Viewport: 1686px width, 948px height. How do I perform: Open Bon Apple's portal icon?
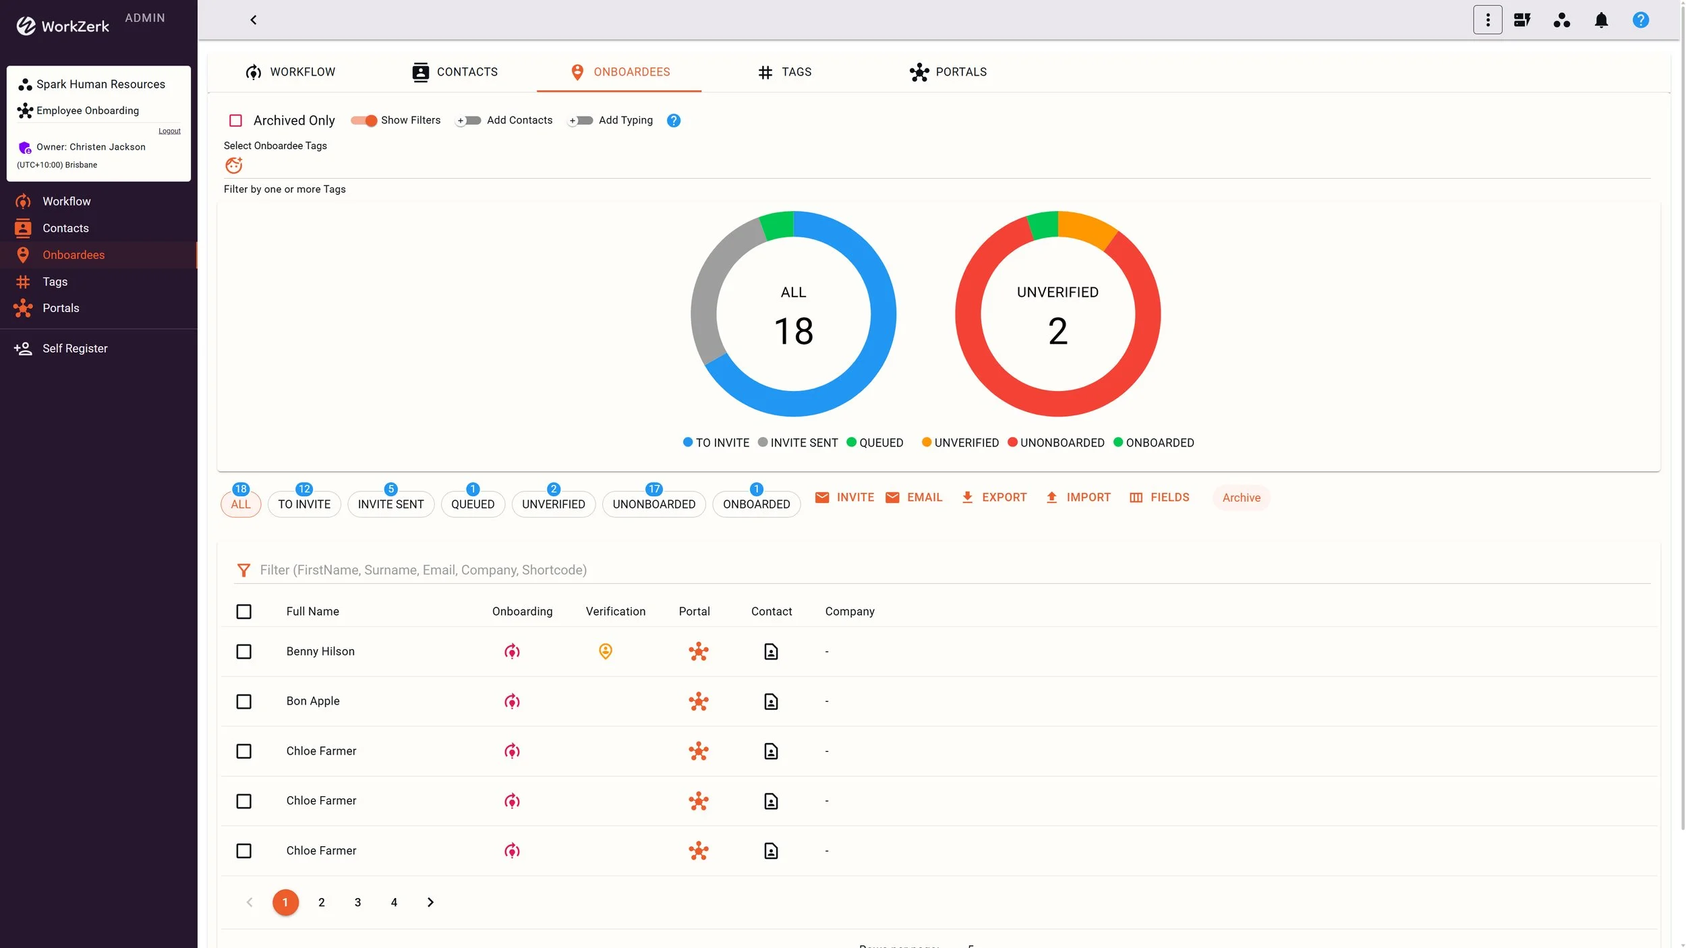pos(698,701)
